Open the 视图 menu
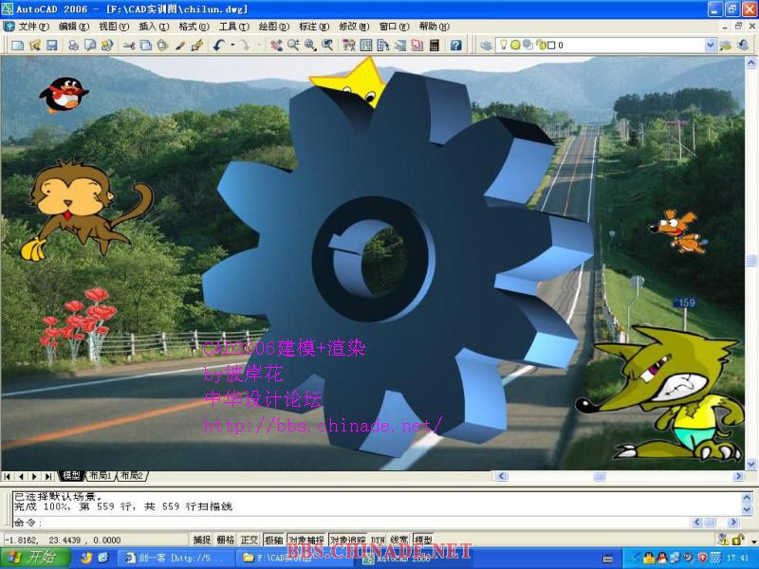This screenshot has height=569, width=759. click(113, 27)
